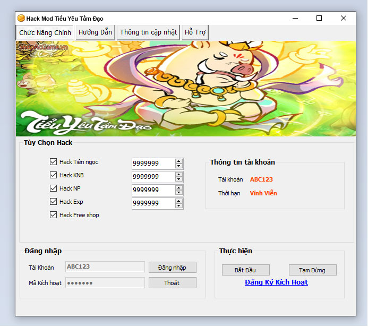Switch to the Chức Năng Chính tab
The width and height of the screenshot is (368, 327).
[x=45, y=32]
